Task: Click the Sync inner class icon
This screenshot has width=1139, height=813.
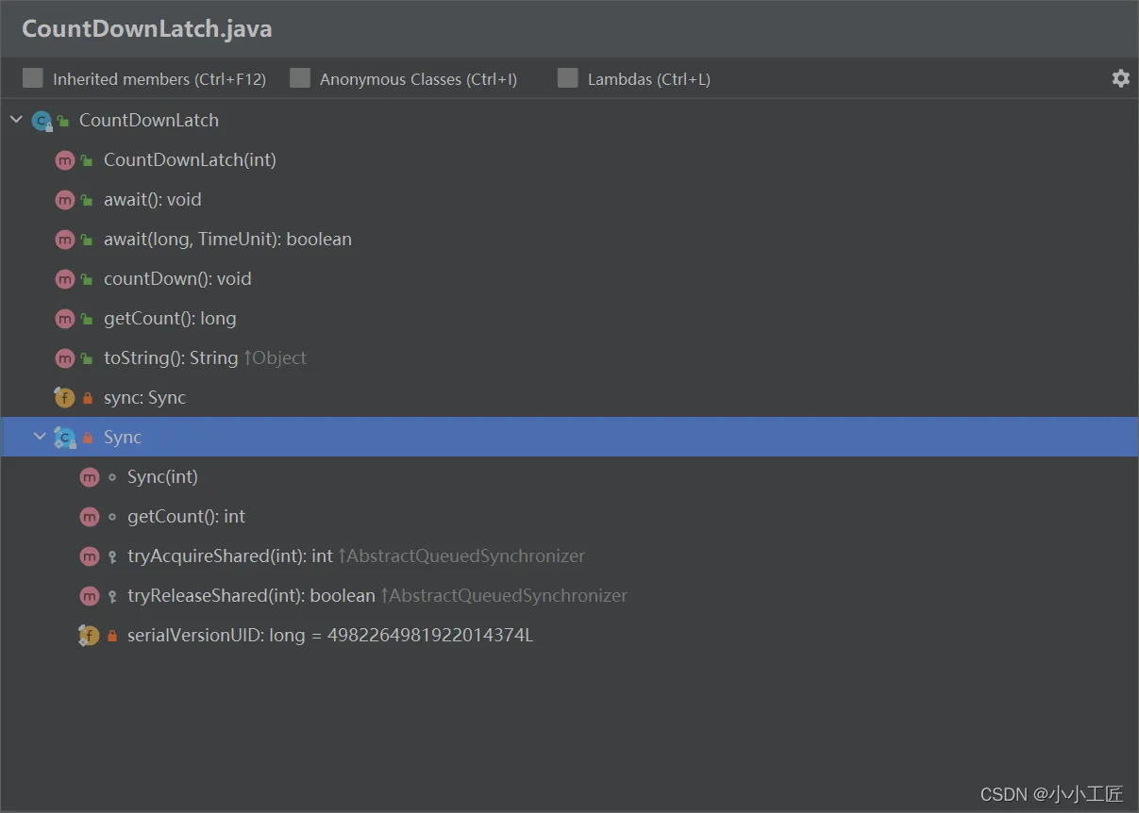Action: click(x=64, y=438)
